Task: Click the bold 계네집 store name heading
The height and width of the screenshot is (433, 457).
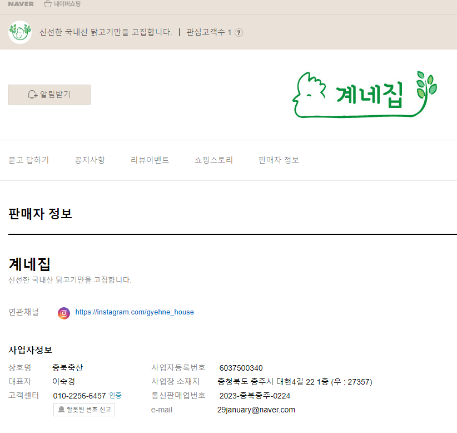Action: [29, 264]
